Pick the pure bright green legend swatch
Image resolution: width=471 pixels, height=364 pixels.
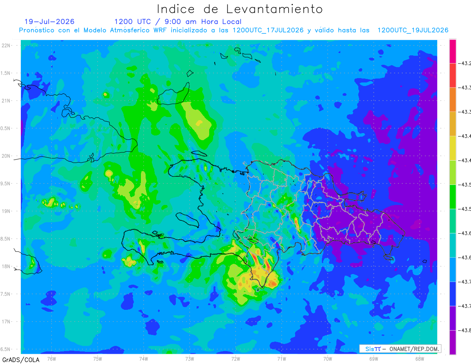(x=453, y=196)
